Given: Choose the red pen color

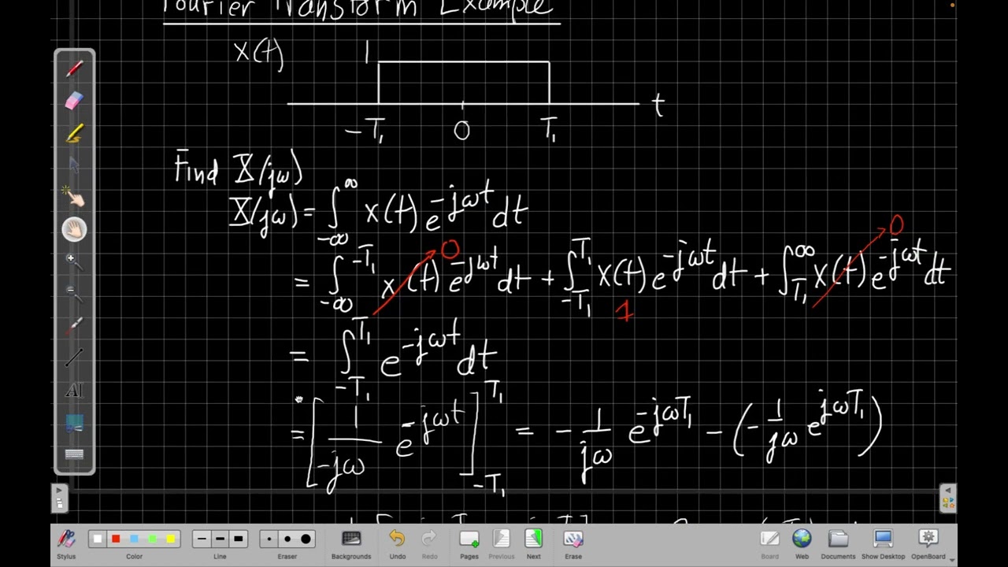Looking at the screenshot, I should [x=116, y=539].
